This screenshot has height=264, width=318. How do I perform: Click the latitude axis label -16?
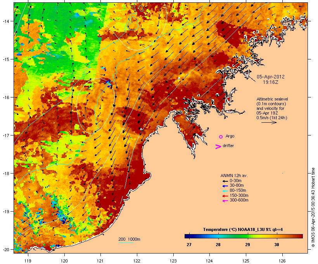(5, 97)
